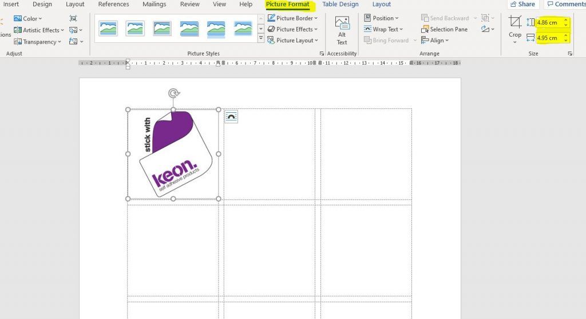This screenshot has height=319, width=586.
Task: Increase picture height with up spinner
Action: pos(566,20)
